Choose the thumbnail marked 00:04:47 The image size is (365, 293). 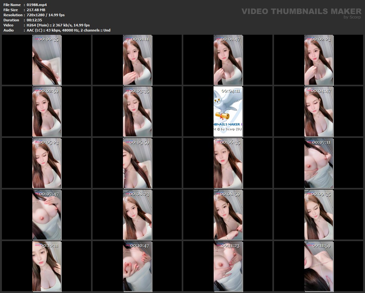(x=319, y=111)
